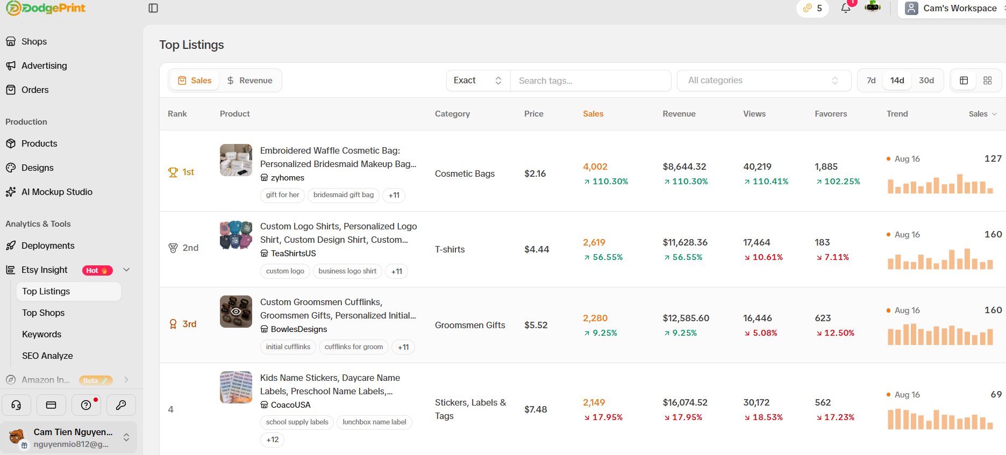The width and height of the screenshot is (1006, 455).
Task: Click the 'lunchbox name label' tag
Action: tap(374, 422)
